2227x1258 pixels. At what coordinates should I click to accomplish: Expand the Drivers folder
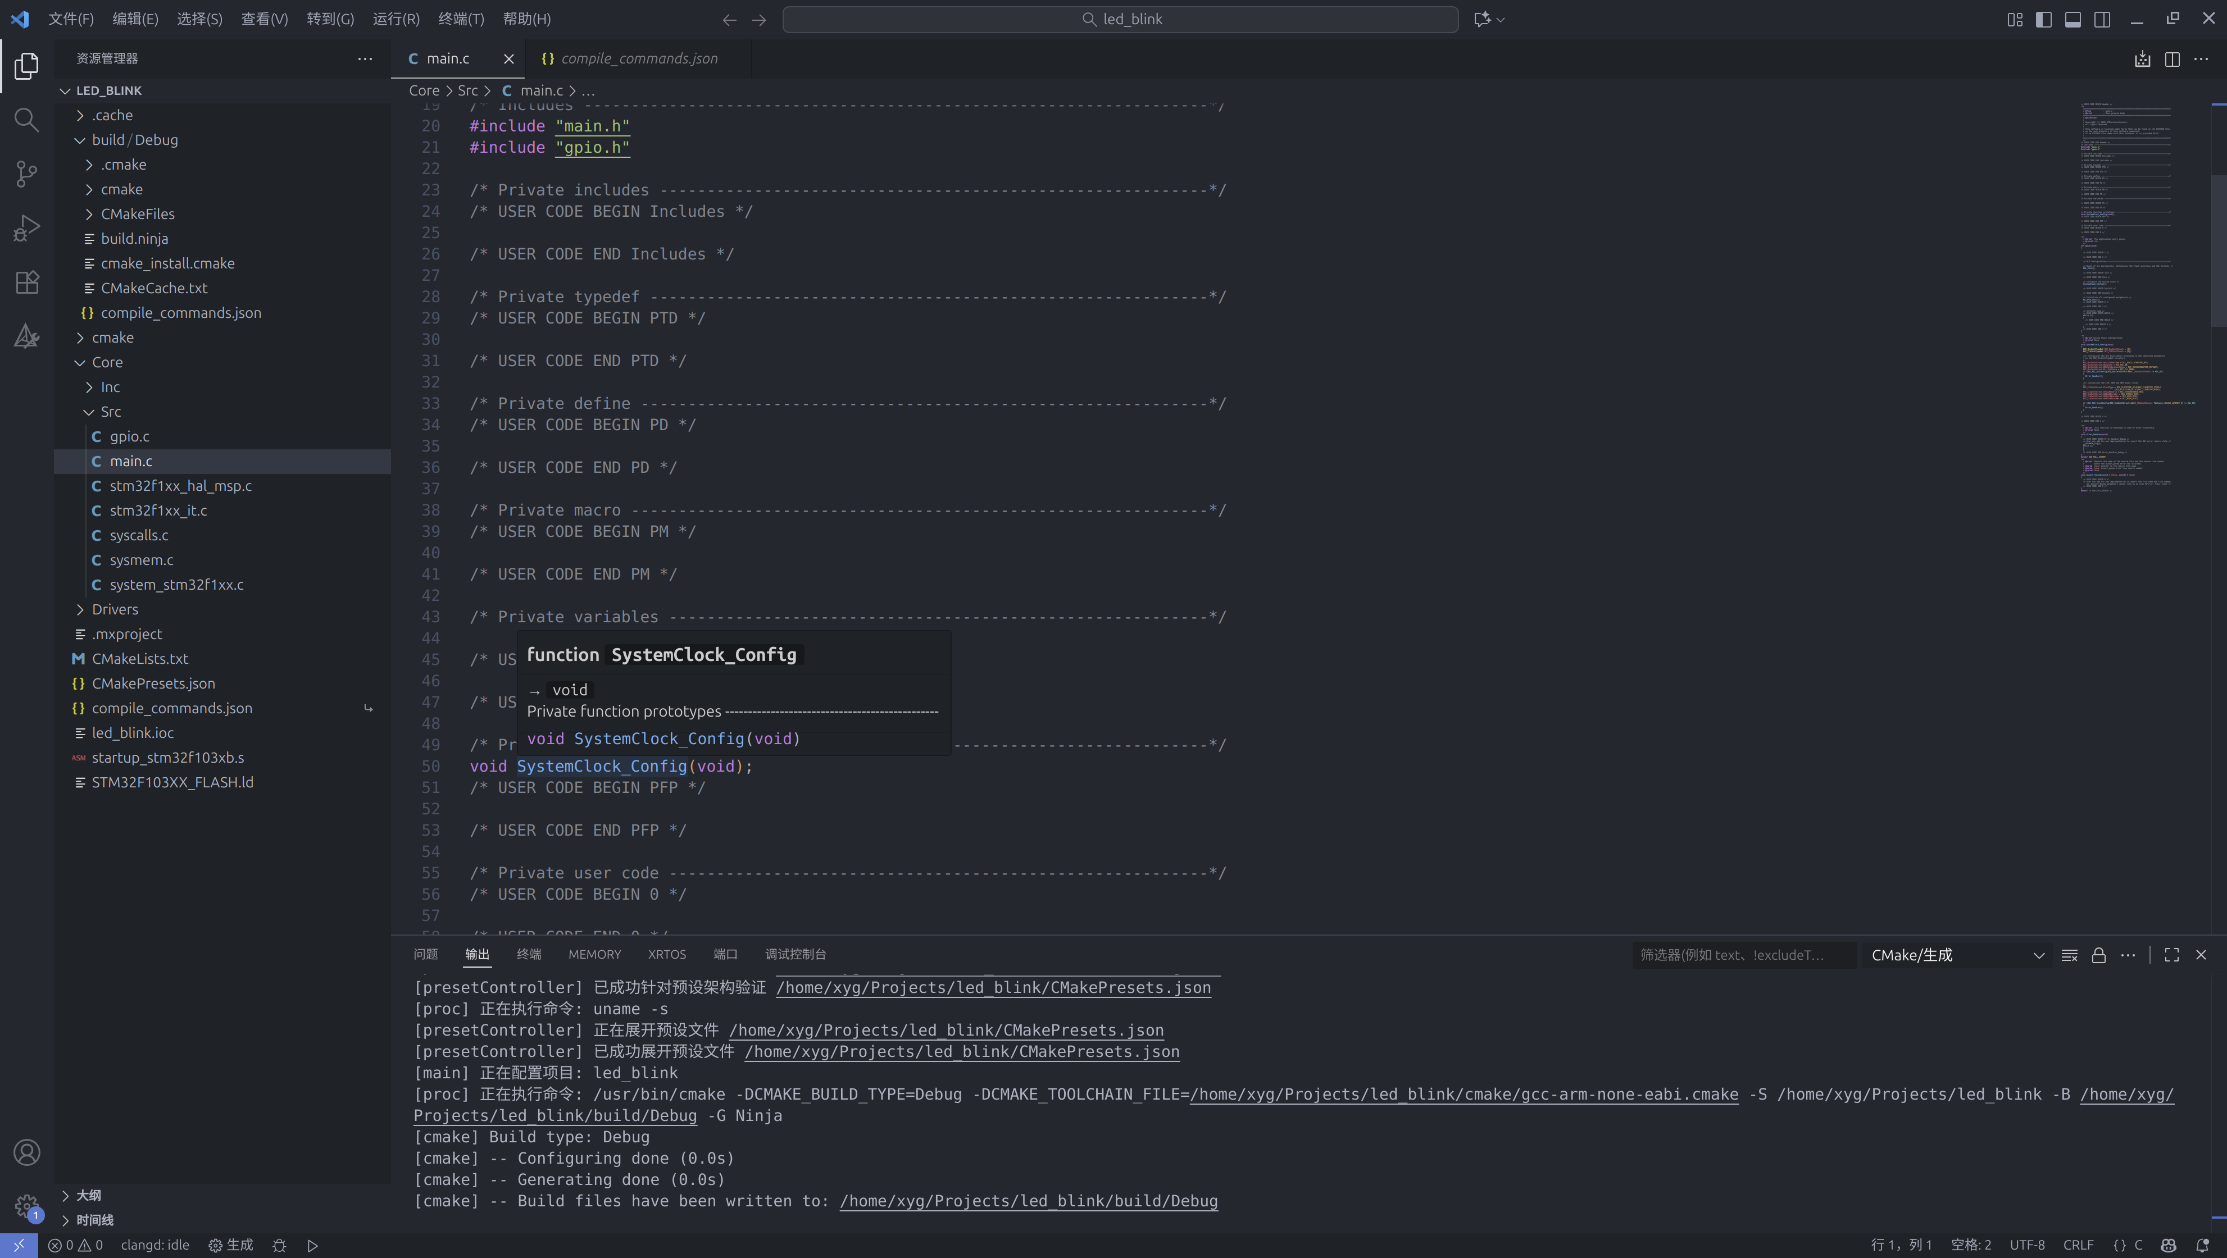tap(115, 609)
